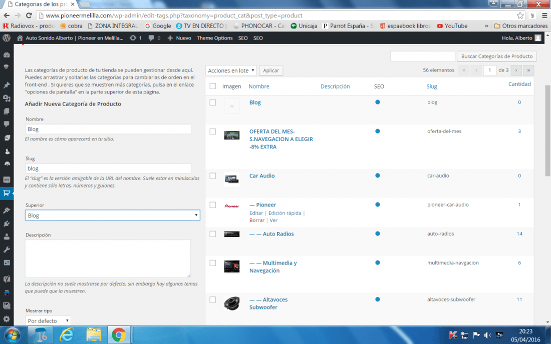Launch Internet Explorer from the taskbar
Image resolution: width=551 pixels, height=344 pixels.
point(67,335)
